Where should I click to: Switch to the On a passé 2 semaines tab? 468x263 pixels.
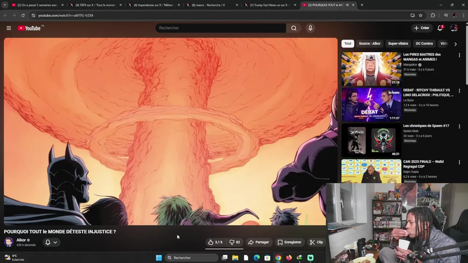37,5
